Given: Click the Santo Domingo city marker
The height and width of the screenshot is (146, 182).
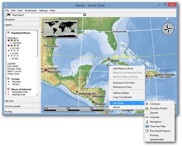Looking at the screenshot, I should click(x=156, y=76).
